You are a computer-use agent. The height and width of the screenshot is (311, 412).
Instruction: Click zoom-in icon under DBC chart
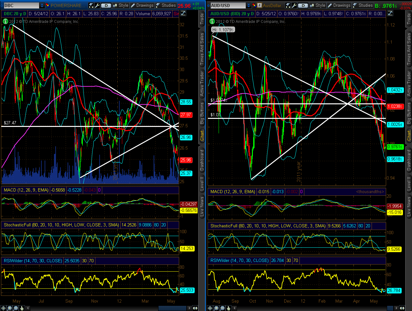pyautogui.click(x=10, y=308)
